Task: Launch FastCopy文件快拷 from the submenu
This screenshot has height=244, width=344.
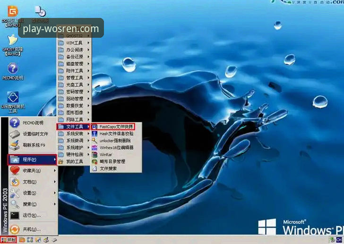Action: [x=112, y=126]
